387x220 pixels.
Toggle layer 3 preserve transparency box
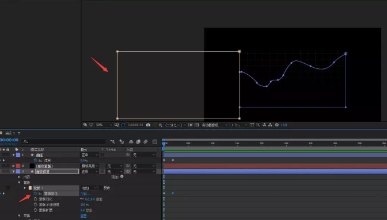click(102, 172)
